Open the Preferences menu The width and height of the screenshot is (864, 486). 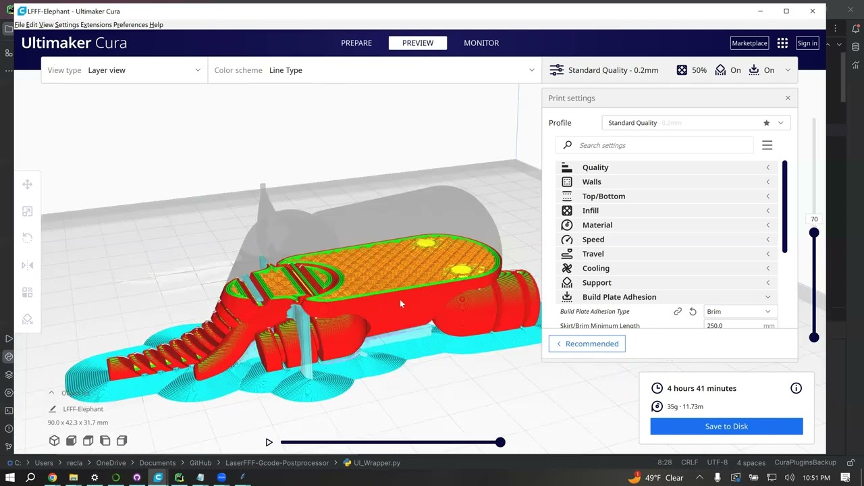(x=130, y=25)
